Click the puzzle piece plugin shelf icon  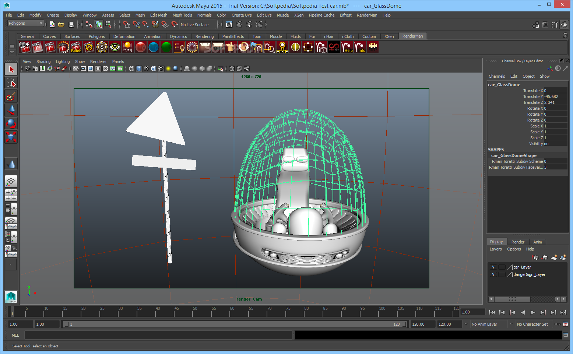click(x=373, y=47)
